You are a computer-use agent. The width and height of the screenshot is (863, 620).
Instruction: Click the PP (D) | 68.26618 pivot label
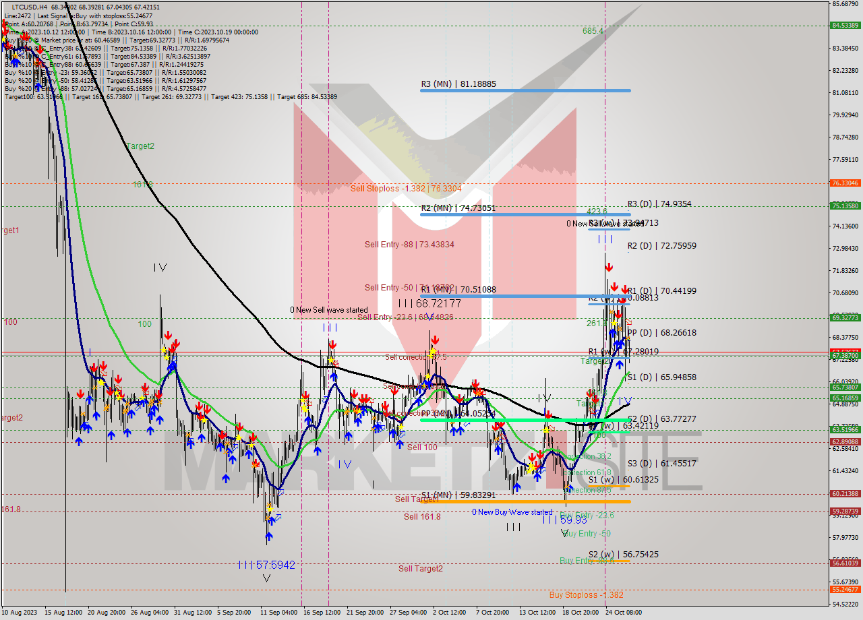pyautogui.click(x=662, y=333)
